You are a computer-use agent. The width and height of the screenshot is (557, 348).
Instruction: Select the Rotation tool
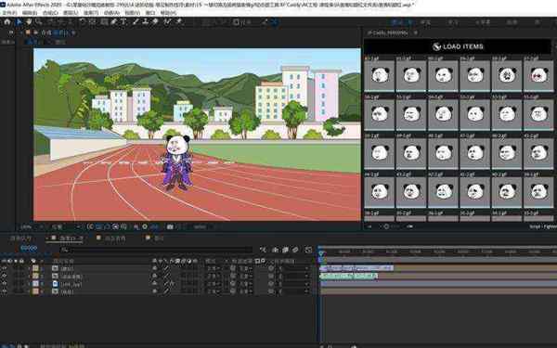pyautogui.click(x=83, y=22)
